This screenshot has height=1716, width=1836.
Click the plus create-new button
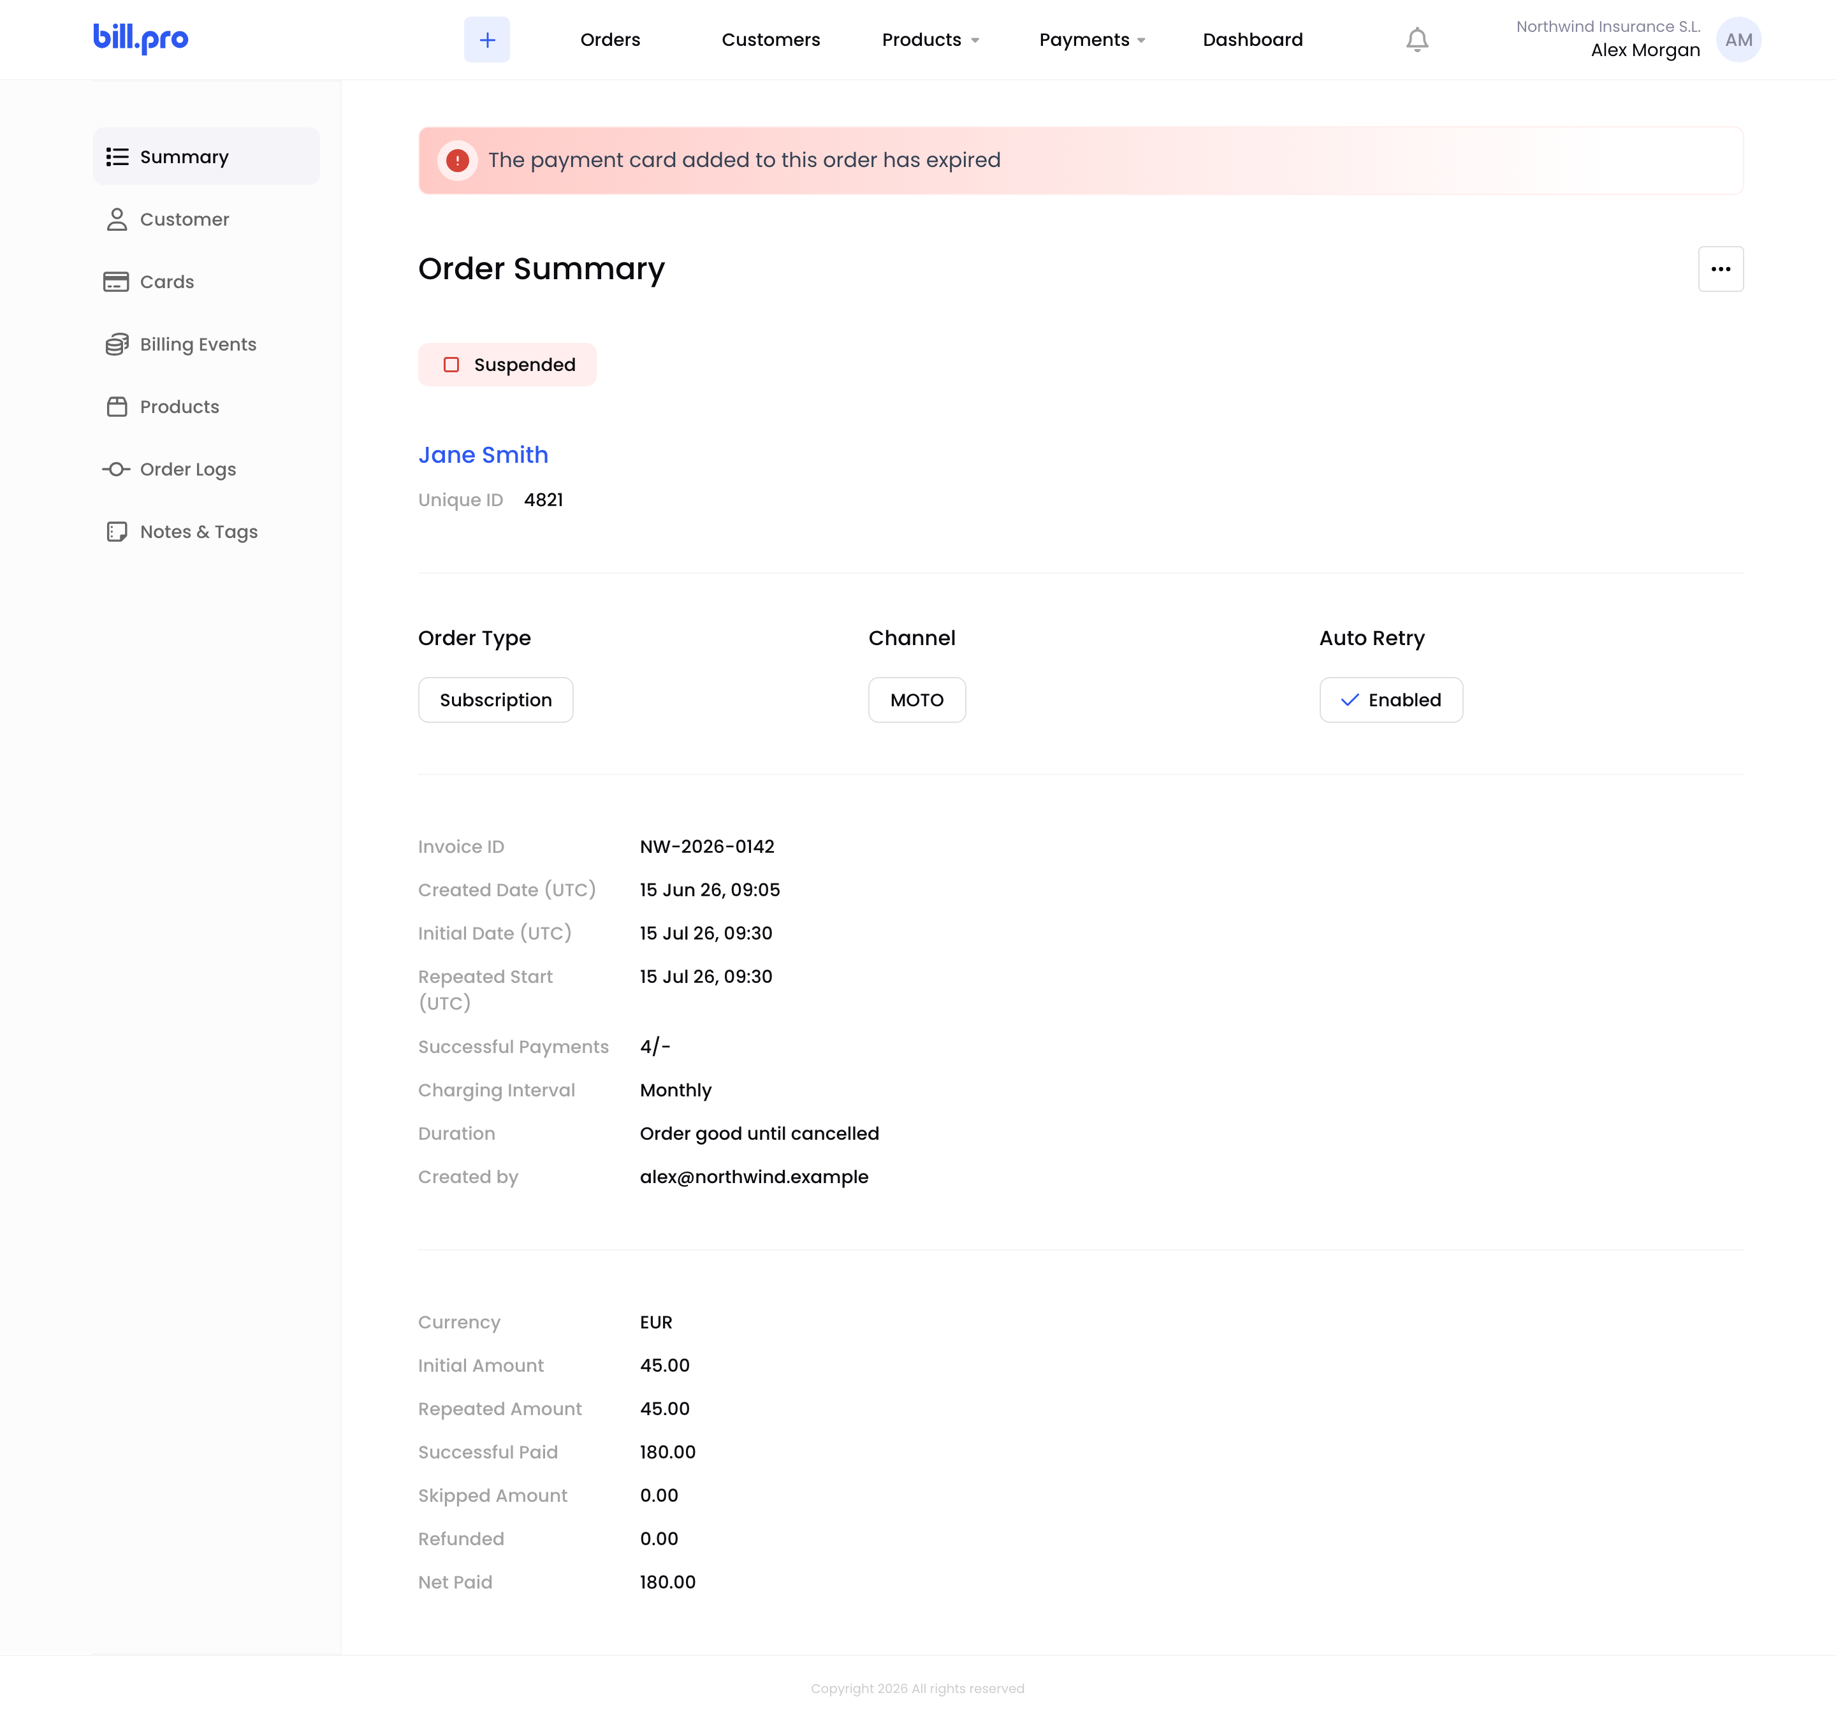pyautogui.click(x=486, y=40)
